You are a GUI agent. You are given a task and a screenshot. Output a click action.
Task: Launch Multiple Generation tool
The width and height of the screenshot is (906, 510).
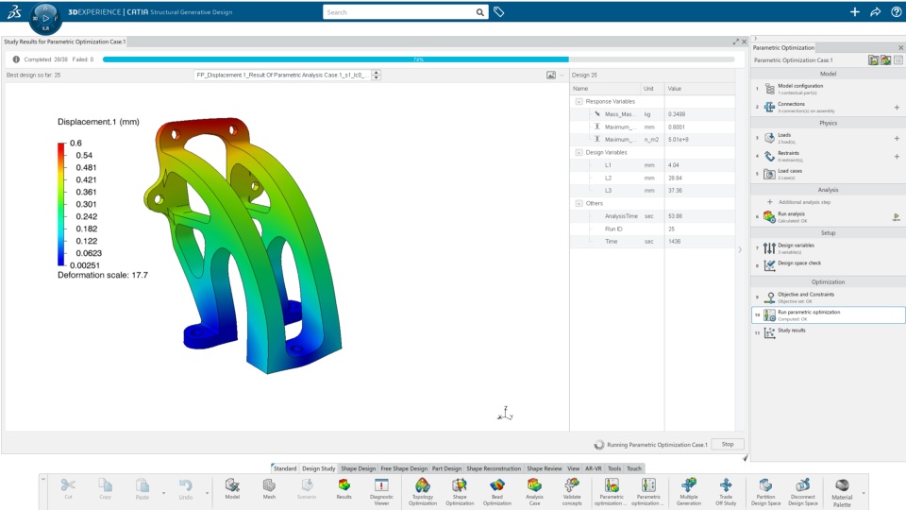(689, 492)
